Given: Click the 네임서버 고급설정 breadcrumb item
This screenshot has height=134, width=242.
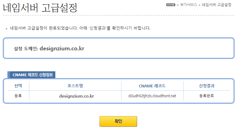Looking at the screenshot, I should point(217,5).
